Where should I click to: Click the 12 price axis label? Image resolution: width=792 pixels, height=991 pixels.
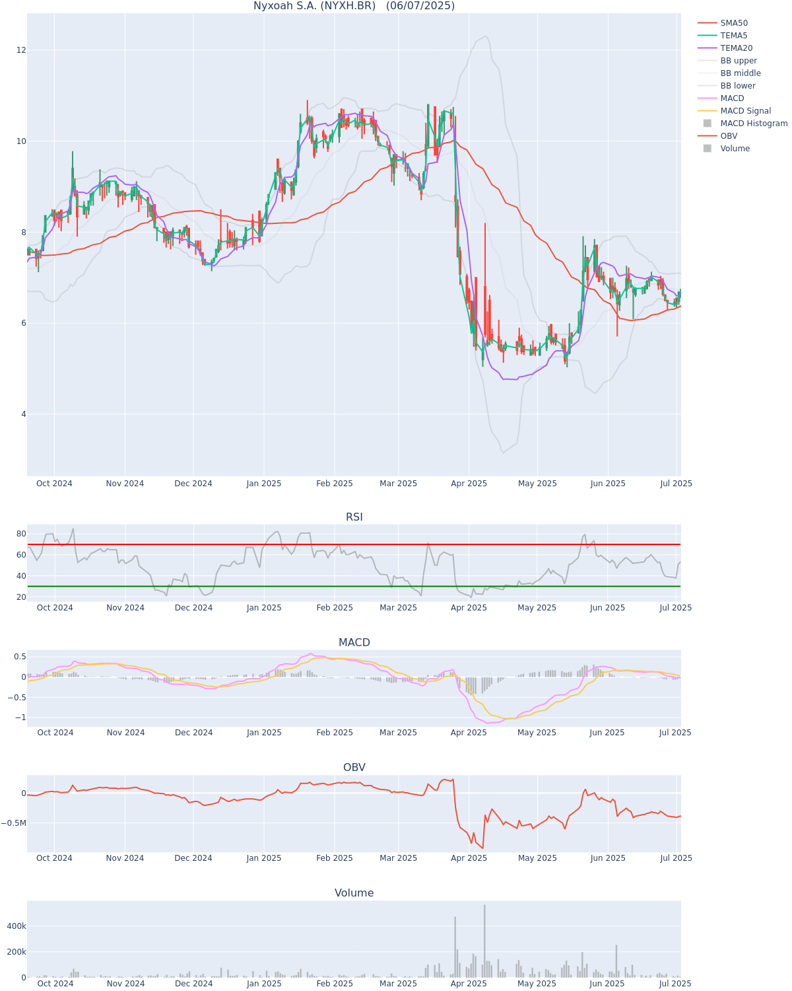pyautogui.click(x=21, y=50)
